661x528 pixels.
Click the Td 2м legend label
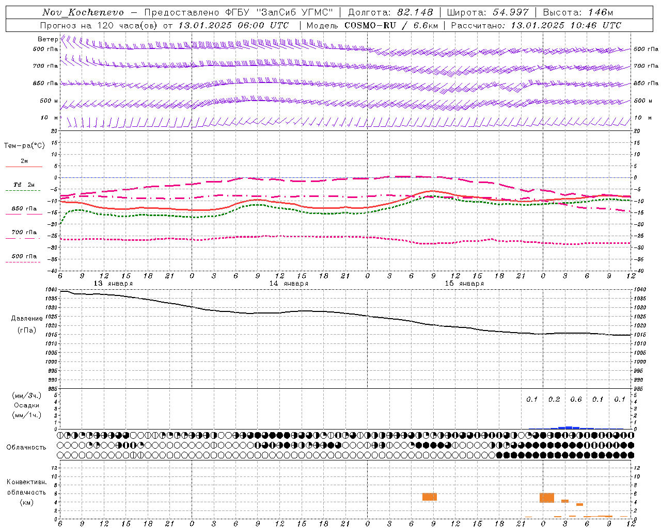(x=24, y=185)
